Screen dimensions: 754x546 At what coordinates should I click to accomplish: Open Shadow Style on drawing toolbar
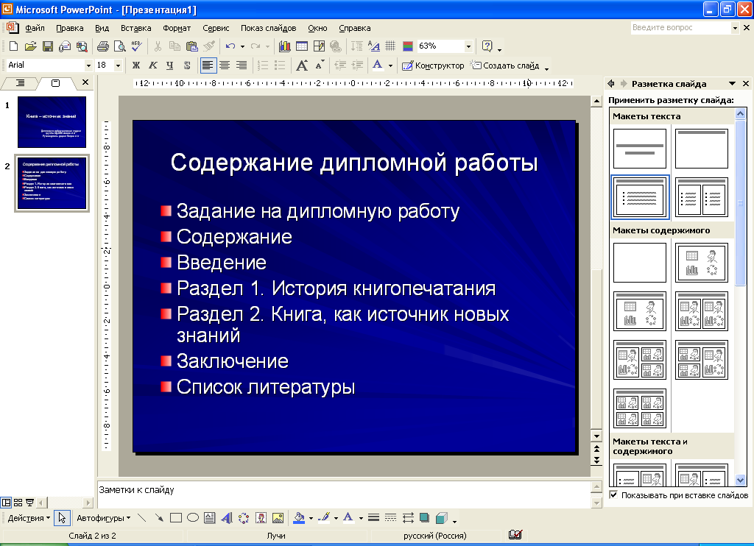pyautogui.click(x=424, y=517)
